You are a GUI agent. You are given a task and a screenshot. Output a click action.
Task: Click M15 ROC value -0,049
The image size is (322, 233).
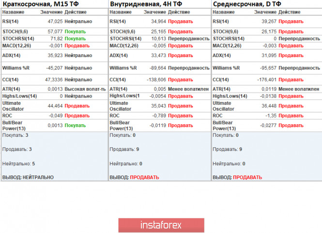point(56,116)
